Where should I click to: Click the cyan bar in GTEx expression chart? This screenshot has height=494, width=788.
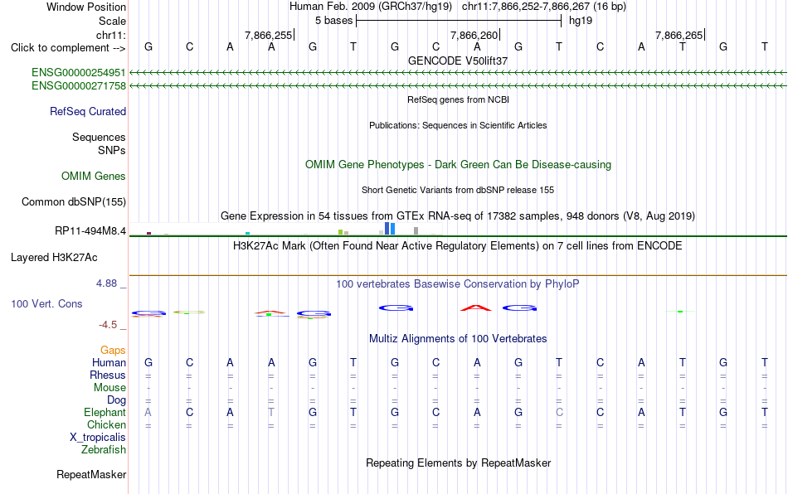pos(247,234)
